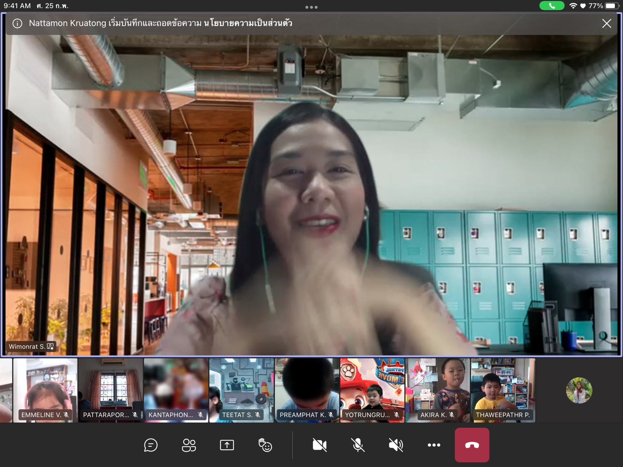
Task: Select AKIRA K. participant tile
Action: [438, 390]
